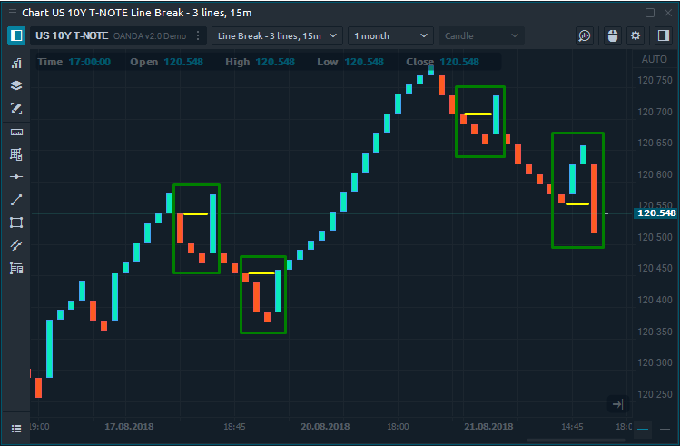Open symbol options three-dot menu

[x=198, y=35]
